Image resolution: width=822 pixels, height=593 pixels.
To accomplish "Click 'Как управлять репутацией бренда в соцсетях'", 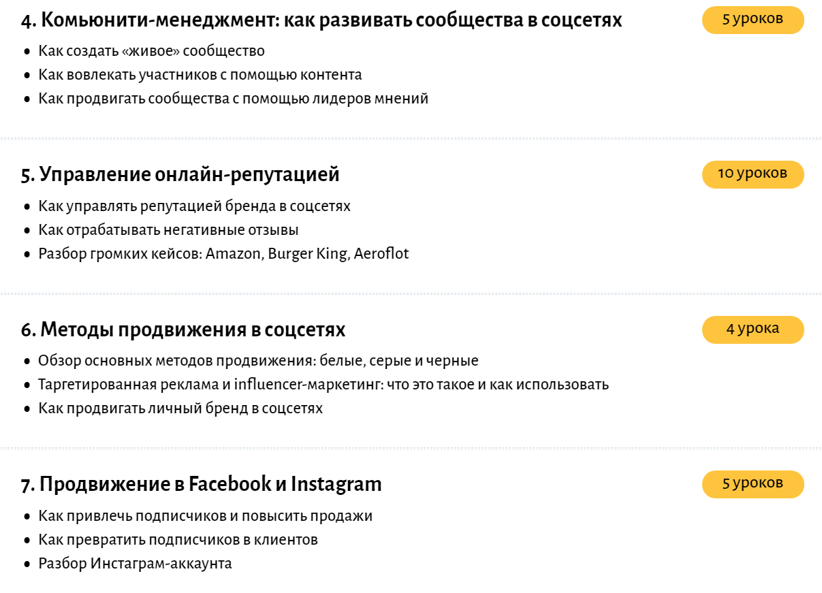I will 194,206.
